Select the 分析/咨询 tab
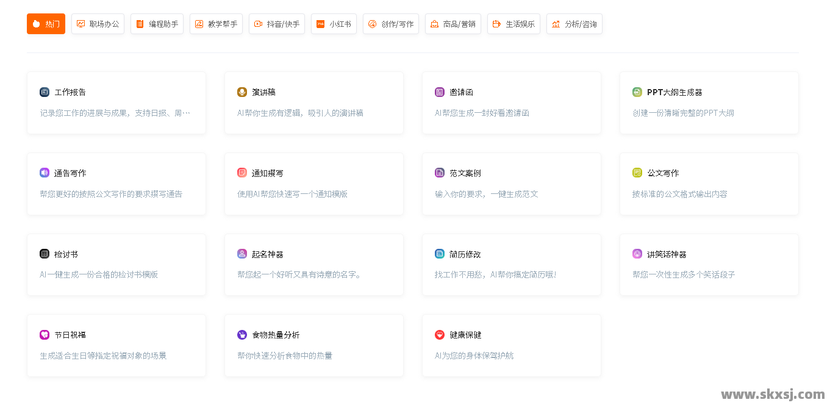830x408 pixels. click(574, 24)
